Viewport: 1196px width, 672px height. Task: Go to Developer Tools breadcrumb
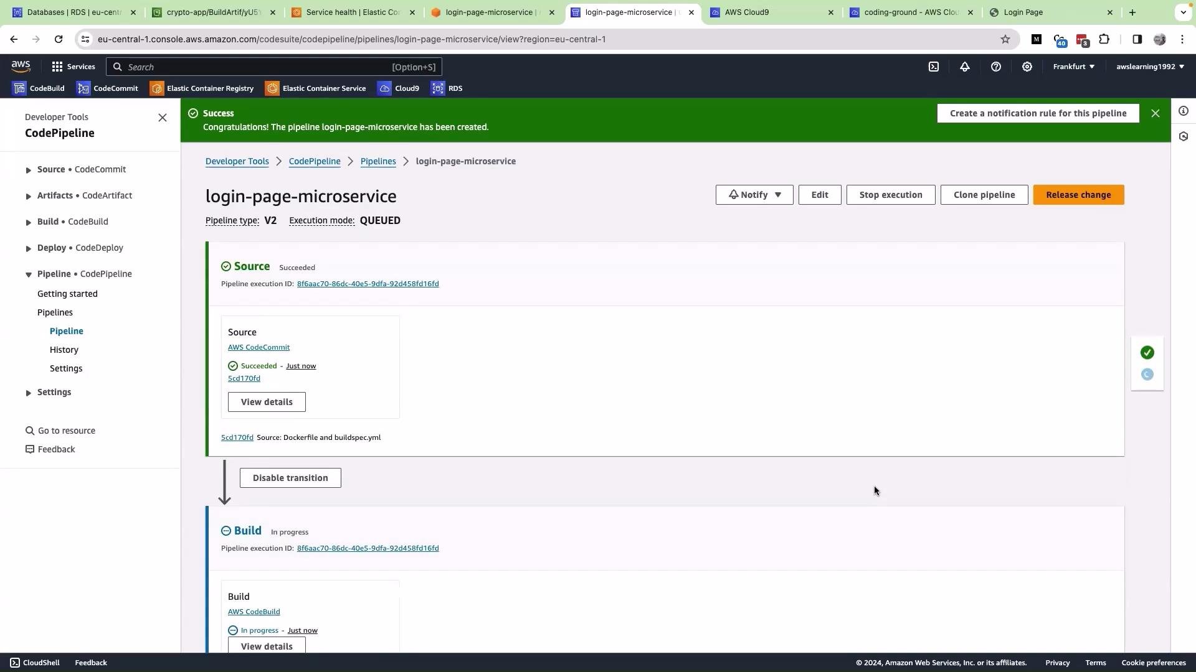pos(237,161)
